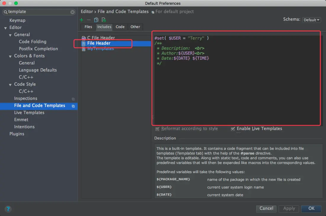Select C File Header template

(101, 38)
